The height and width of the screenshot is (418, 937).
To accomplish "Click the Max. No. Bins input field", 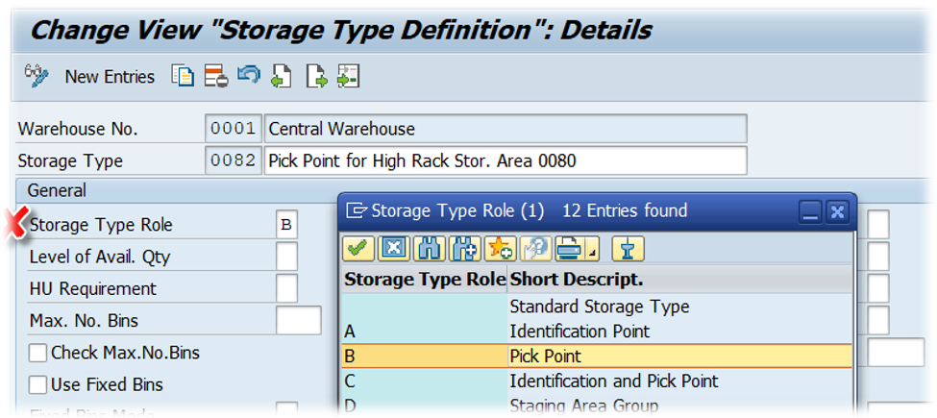I will point(299,321).
